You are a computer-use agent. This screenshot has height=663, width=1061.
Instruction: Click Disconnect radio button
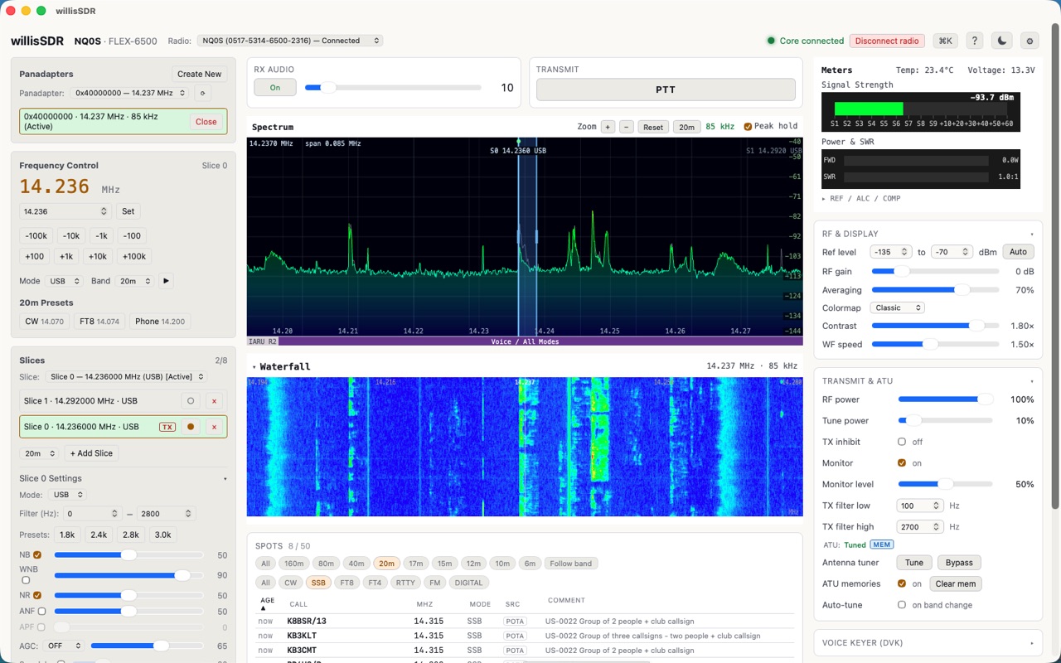(887, 41)
